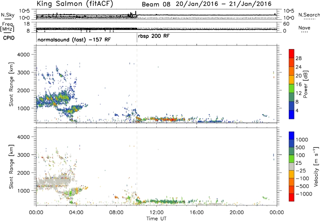Click the 'normalsound (fast) -157 RF' text
320x221 pixels.
click(74, 39)
